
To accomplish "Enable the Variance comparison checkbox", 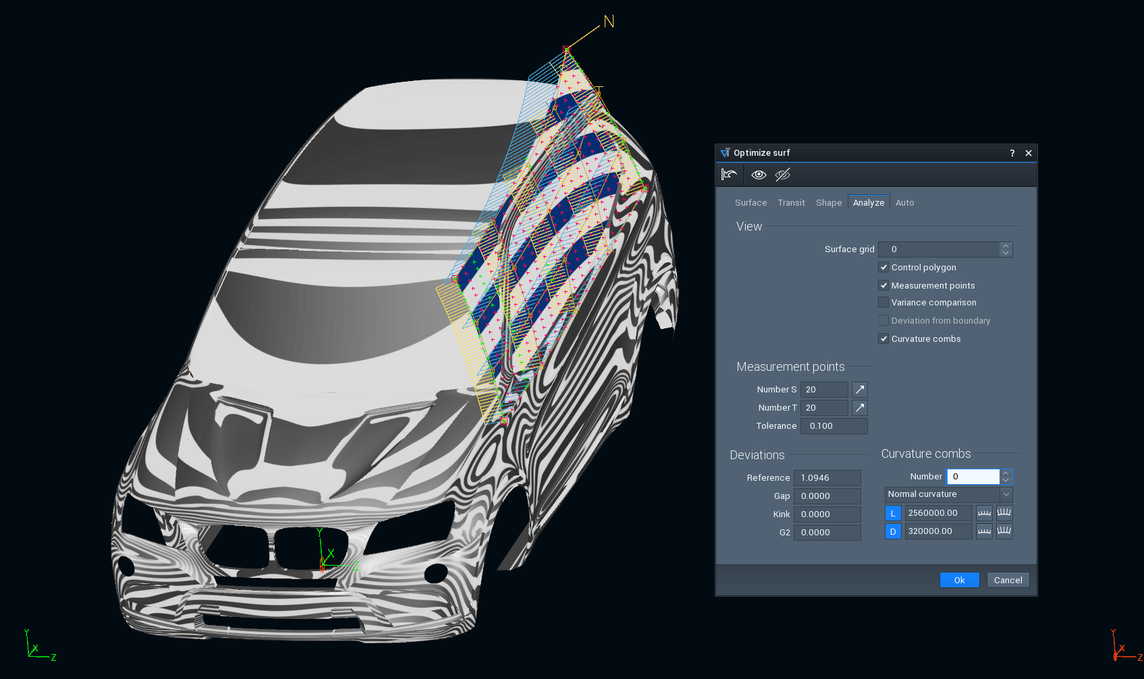I will click(x=883, y=303).
